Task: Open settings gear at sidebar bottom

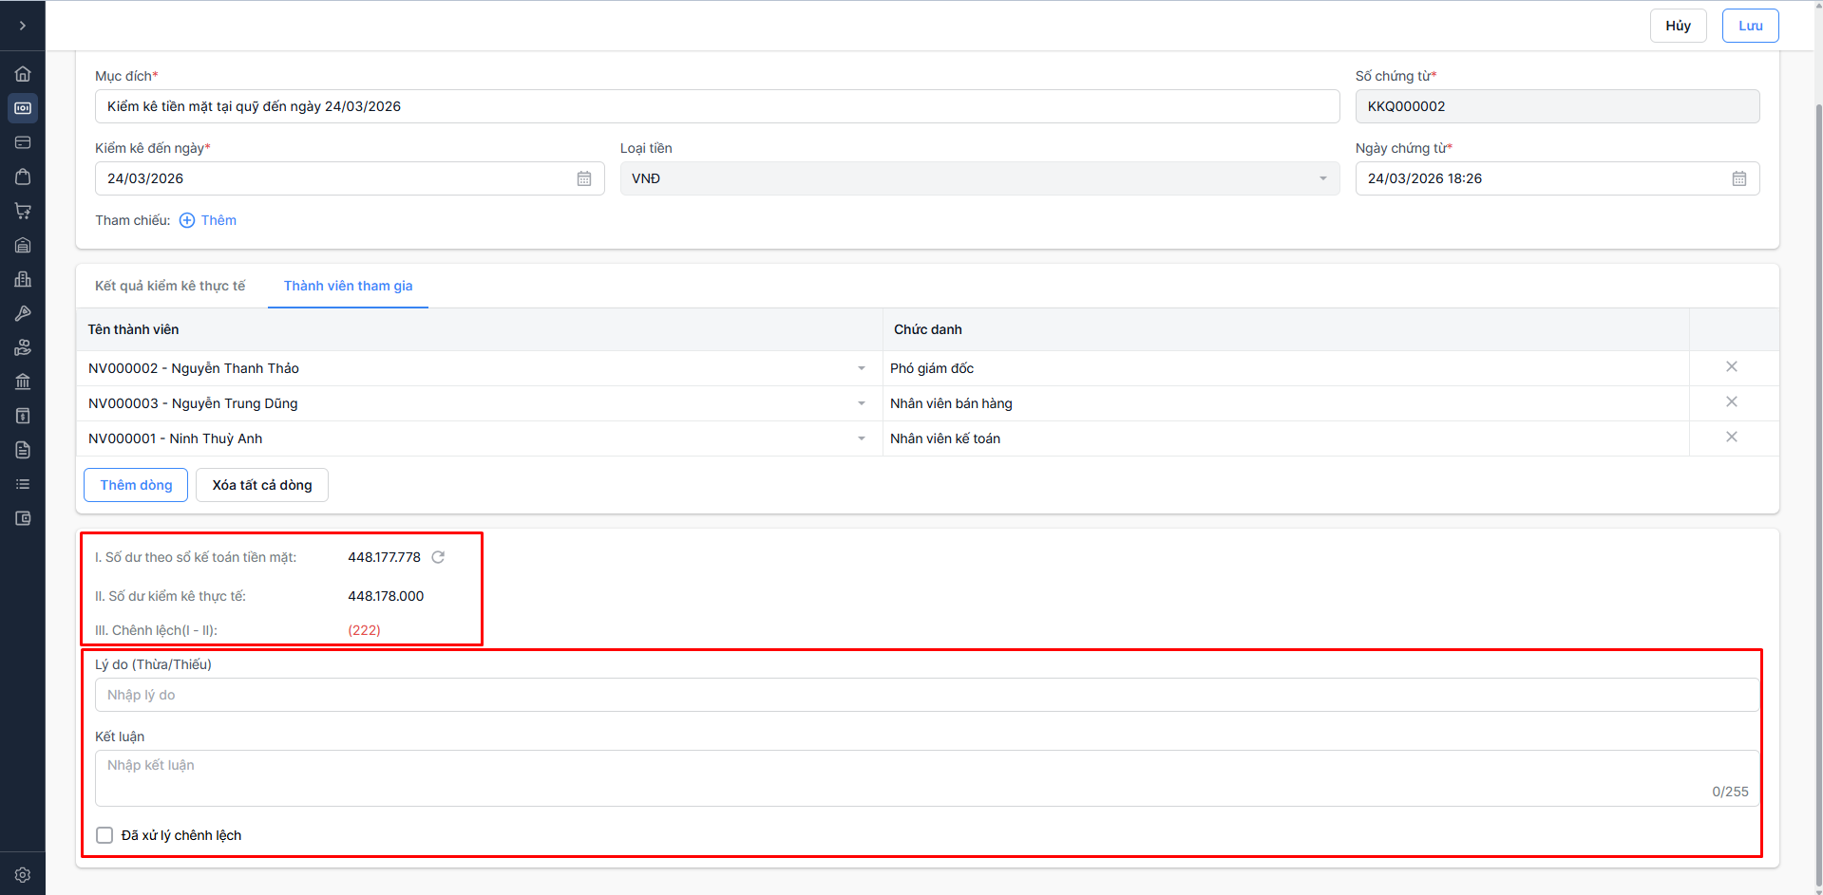Action: click(x=23, y=875)
